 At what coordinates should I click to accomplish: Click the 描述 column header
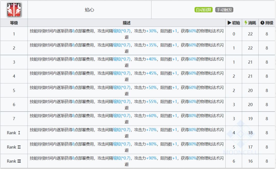[x=126, y=23]
